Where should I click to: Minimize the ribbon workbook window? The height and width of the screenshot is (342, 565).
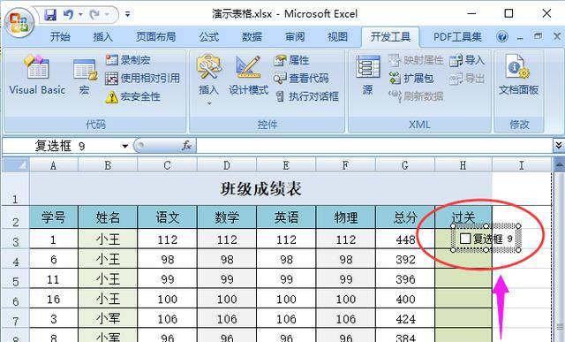pos(520,37)
